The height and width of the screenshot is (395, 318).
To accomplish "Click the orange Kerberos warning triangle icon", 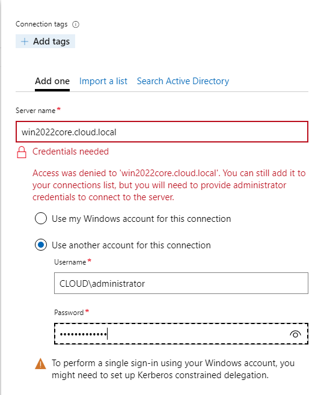I will 40,364.
